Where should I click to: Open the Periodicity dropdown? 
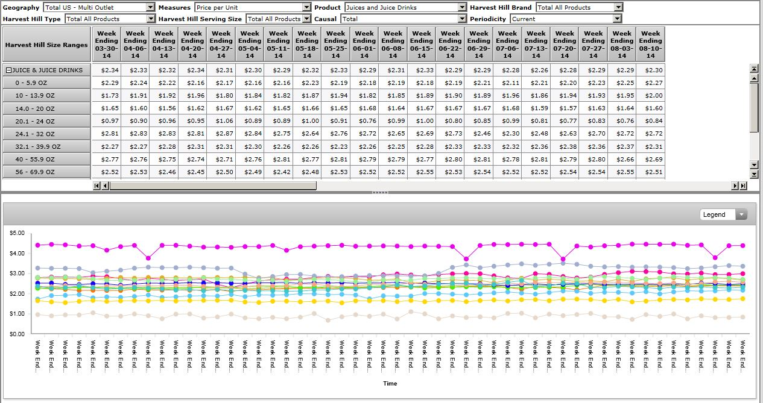pyautogui.click(x=616, y=19)
